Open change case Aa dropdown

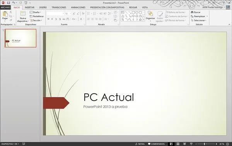coord(74,19)
